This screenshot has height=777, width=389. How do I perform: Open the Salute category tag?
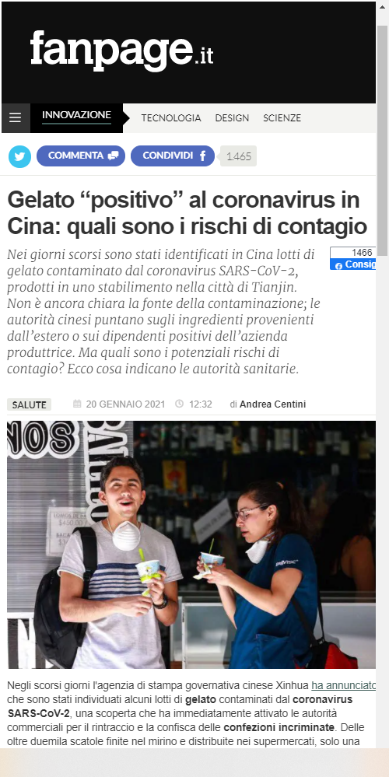30,405
